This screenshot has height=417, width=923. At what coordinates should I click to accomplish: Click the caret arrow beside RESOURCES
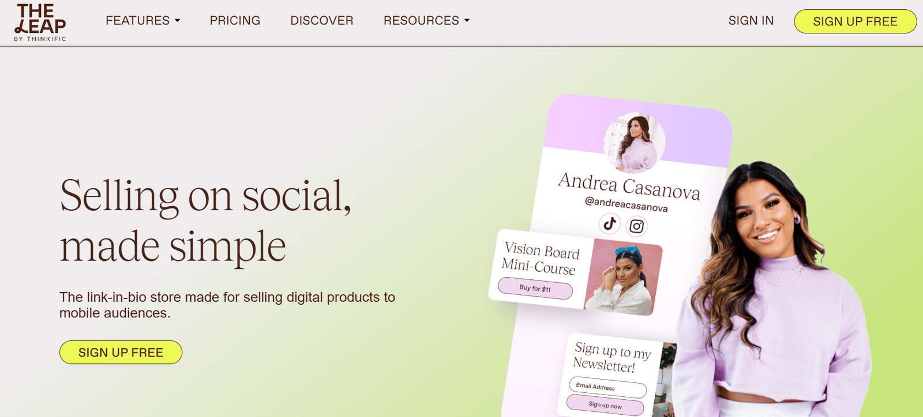(x=467, y=21)
